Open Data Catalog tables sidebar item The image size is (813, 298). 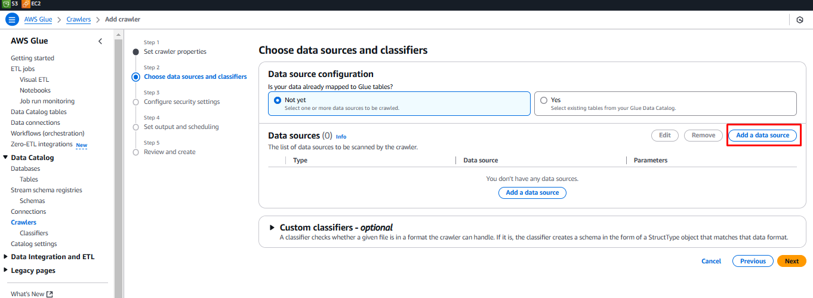39,112
